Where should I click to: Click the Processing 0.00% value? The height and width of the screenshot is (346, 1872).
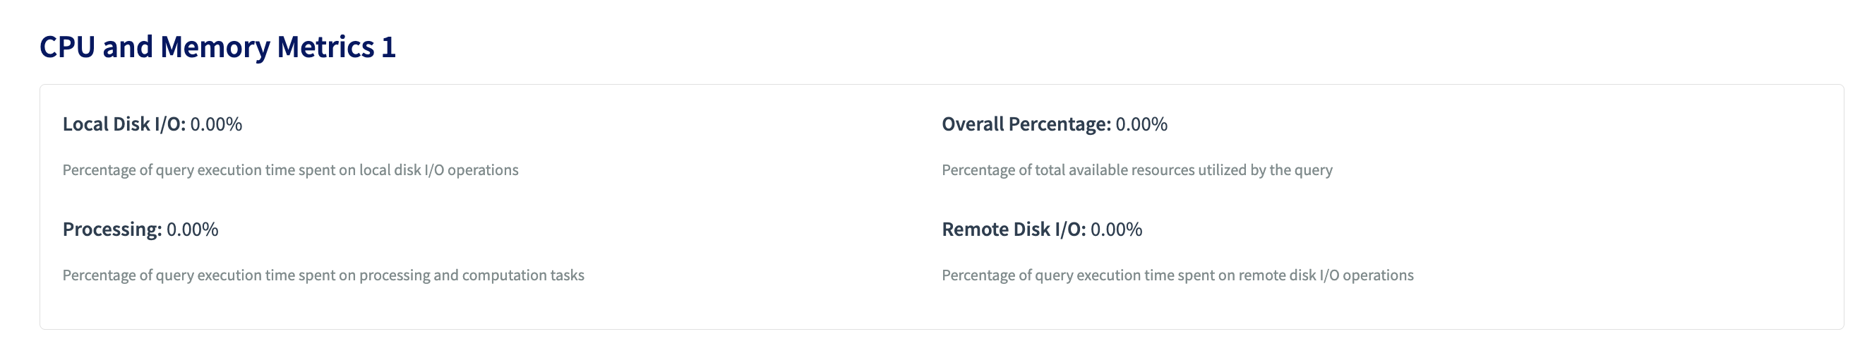pyautogui.click(x=192, y=229)
